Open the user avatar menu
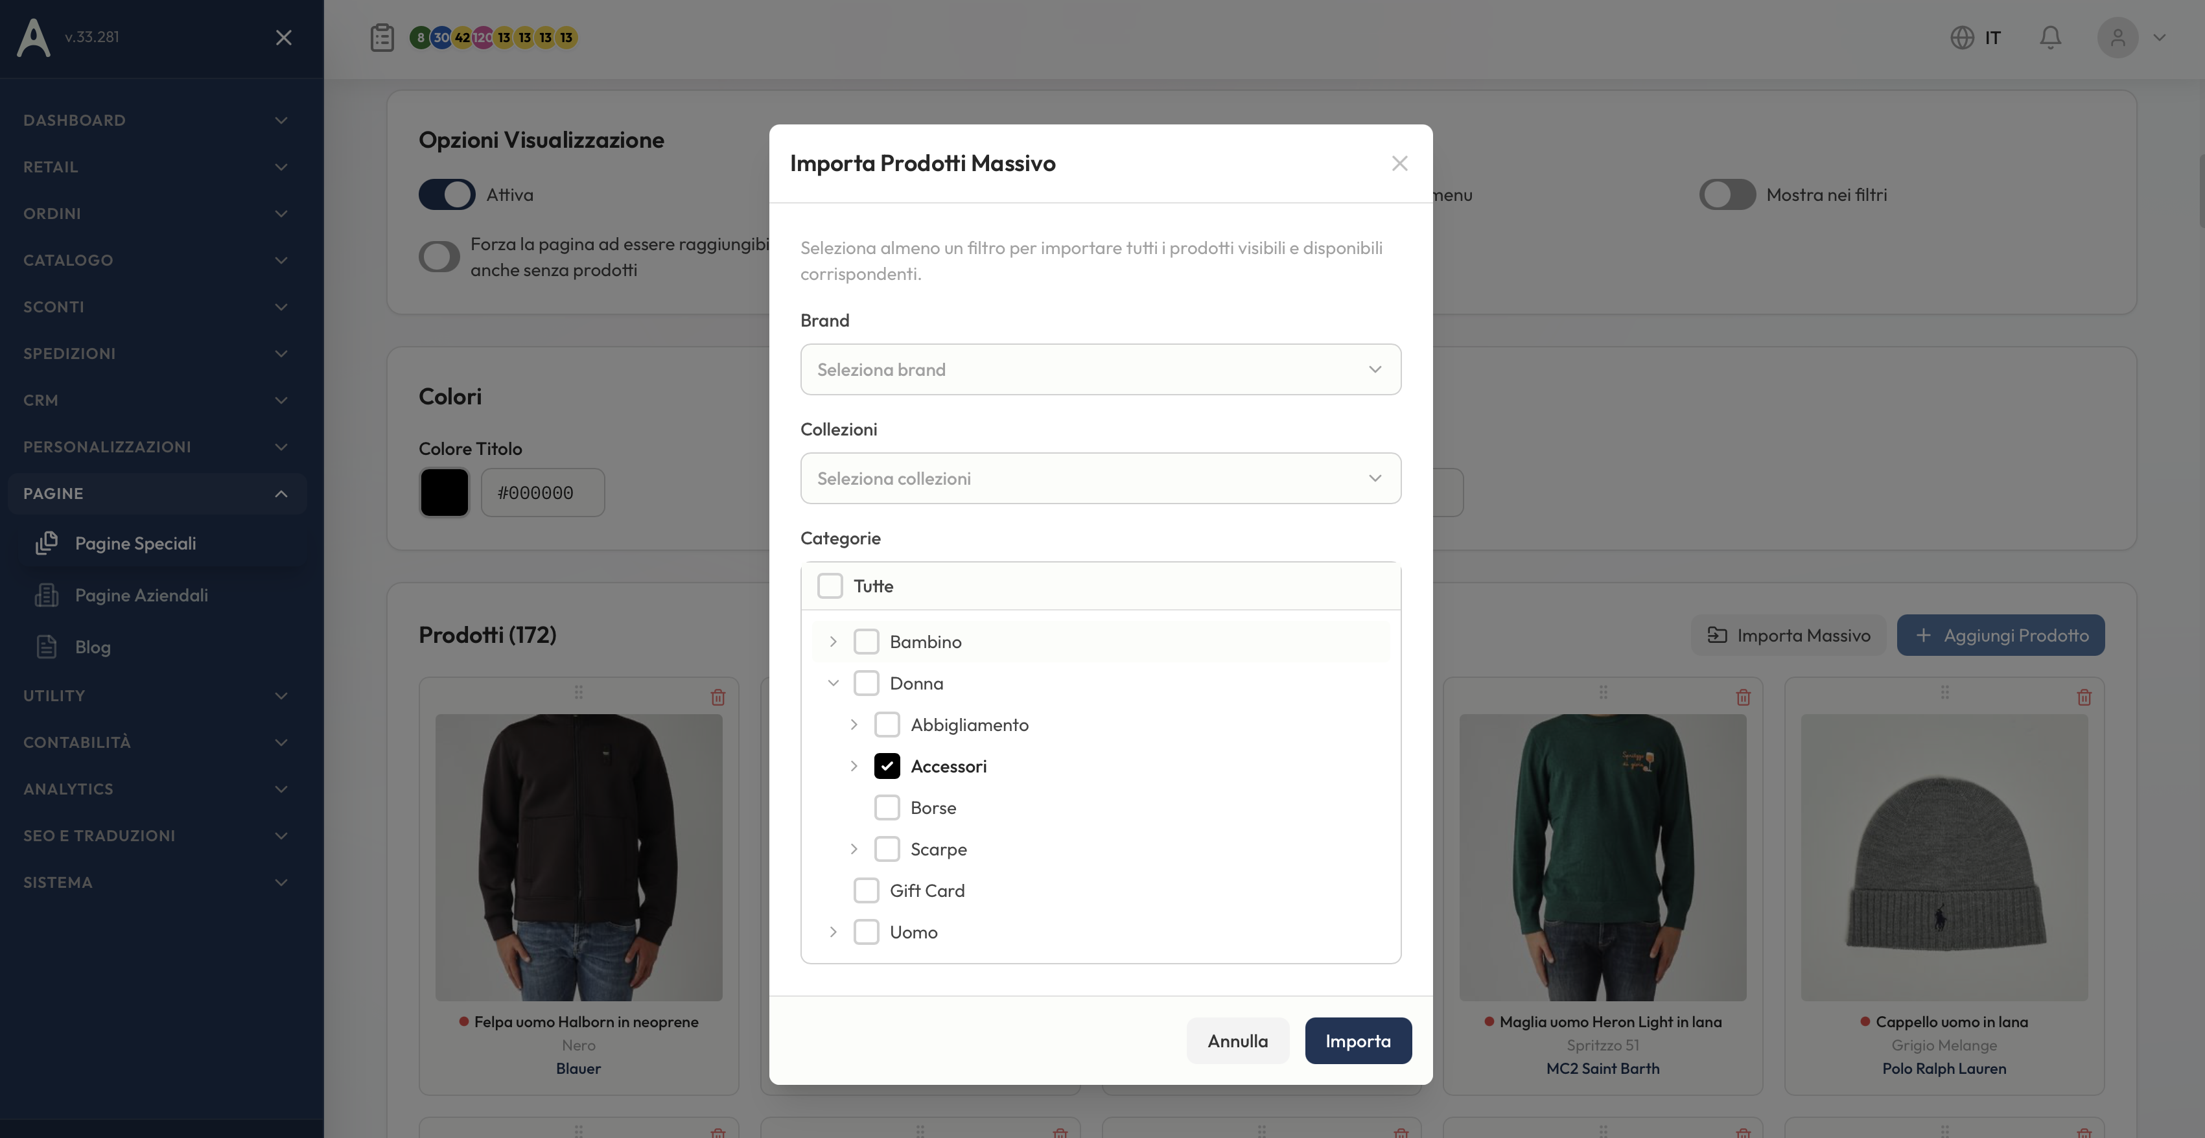This screenshot has width=2205, height=1138. 2117,38
